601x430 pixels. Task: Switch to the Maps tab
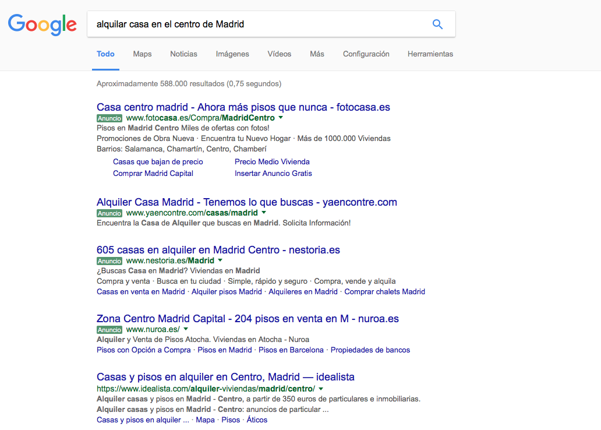tap(142, 54)
